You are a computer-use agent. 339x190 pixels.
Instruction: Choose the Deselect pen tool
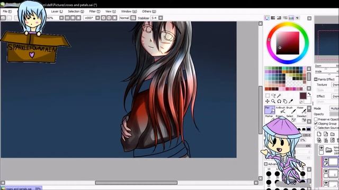(301, 118)
